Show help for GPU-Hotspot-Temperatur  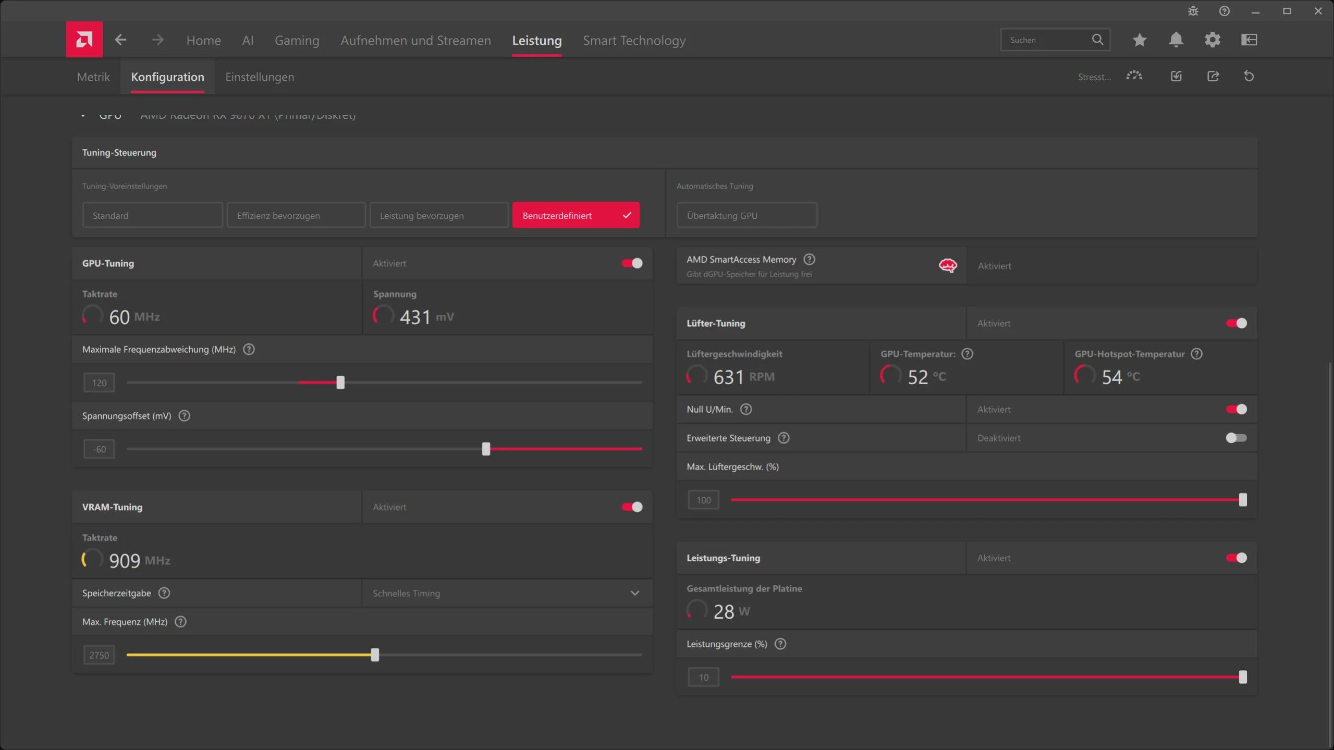coord(1197,354)
